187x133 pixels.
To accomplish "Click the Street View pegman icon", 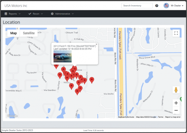I will pyautogui.click(x=176, y=90).
